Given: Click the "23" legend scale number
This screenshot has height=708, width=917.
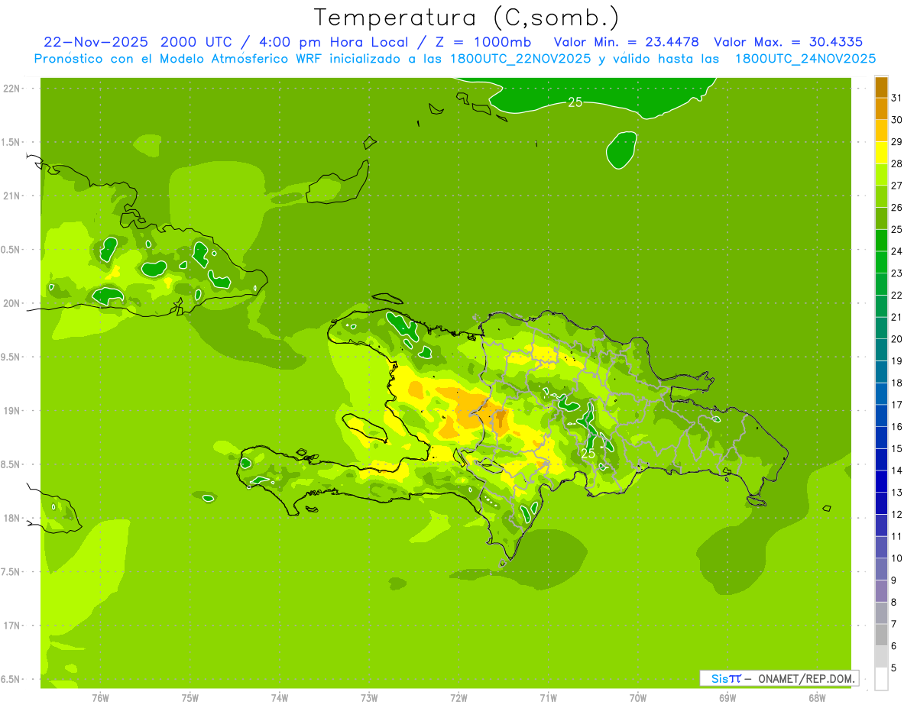Looking at the screenshot, I should tap(898, 273).
